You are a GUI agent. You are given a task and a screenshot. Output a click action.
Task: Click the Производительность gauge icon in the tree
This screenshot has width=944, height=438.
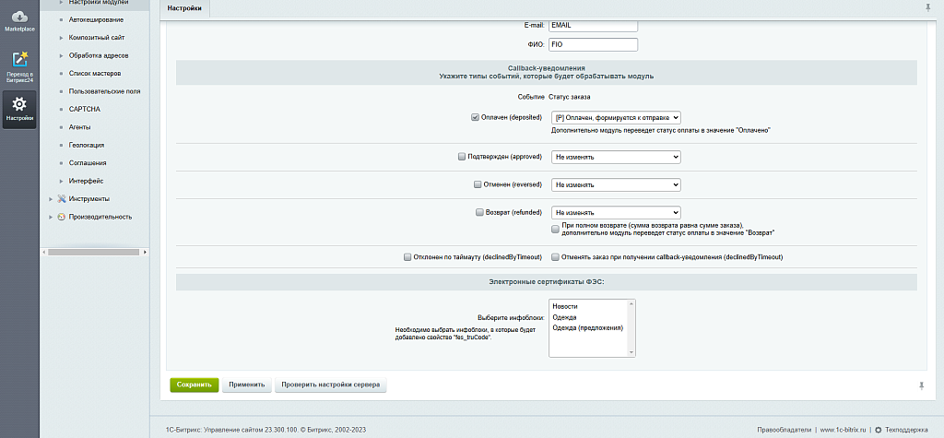click(x=62, y=217)
